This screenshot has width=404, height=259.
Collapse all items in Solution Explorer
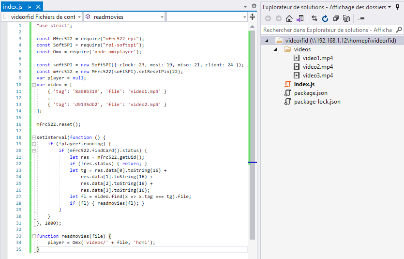(x=336, y=18)
